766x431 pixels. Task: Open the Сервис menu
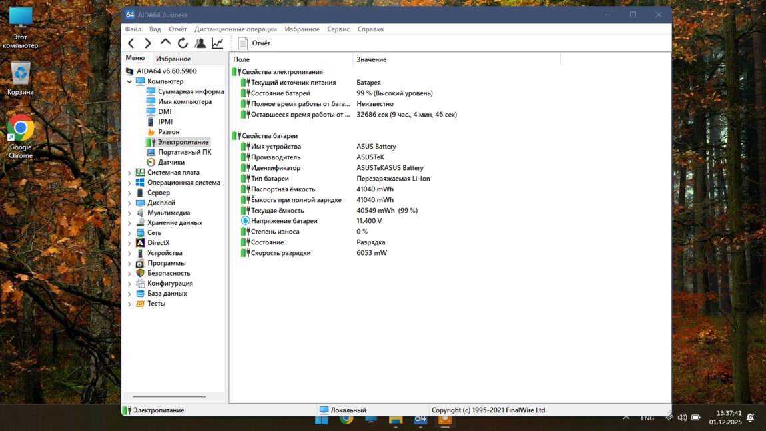(x=338, y=29)
